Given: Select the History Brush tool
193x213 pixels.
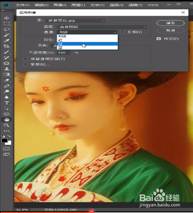Looking at the screenshot, I should [x=6, y=58].
